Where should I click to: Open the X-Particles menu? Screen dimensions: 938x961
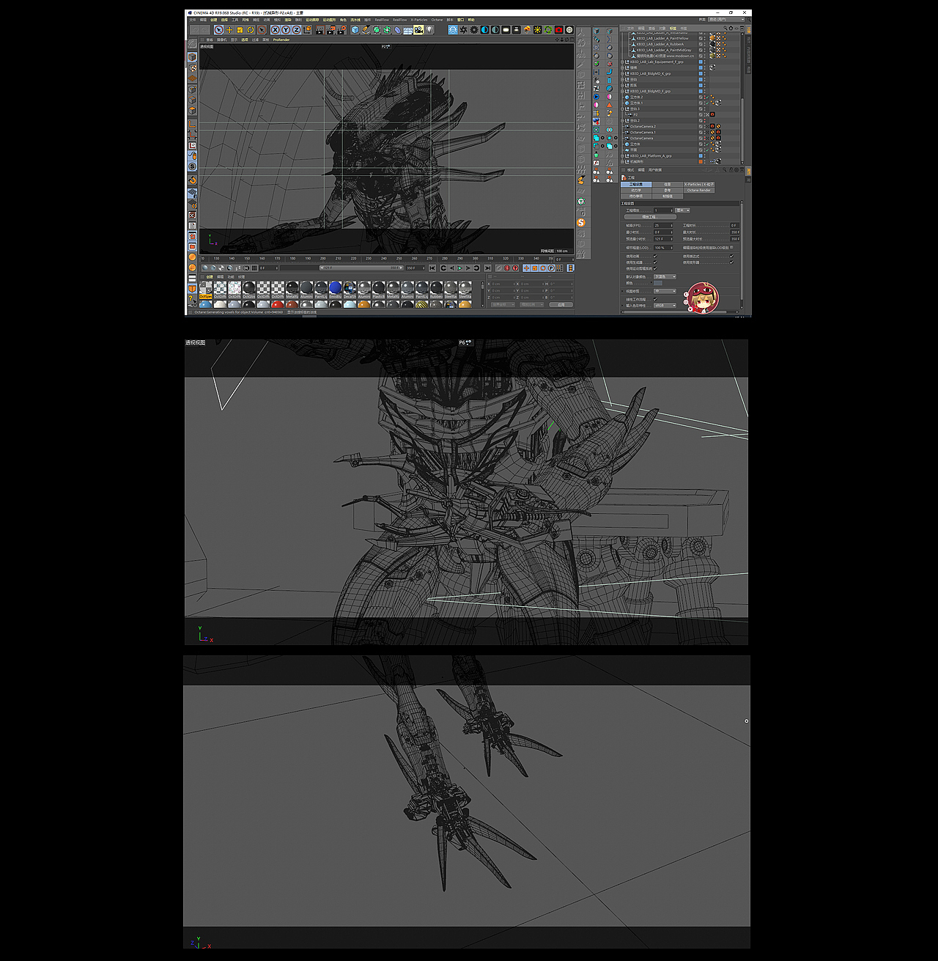(x=419, y=20)
